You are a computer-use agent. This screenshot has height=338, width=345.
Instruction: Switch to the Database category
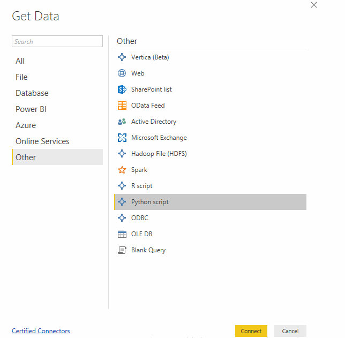pyautogui.click(x=57, y=93)
